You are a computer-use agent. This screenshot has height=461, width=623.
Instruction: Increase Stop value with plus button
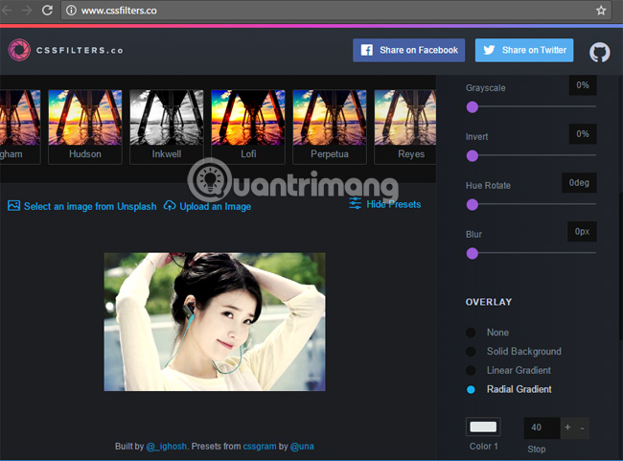click(x=567, y=427)
